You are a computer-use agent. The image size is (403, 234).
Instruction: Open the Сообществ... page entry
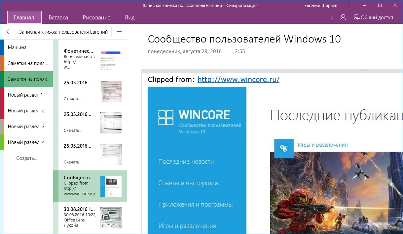click(x=90, y=186)
